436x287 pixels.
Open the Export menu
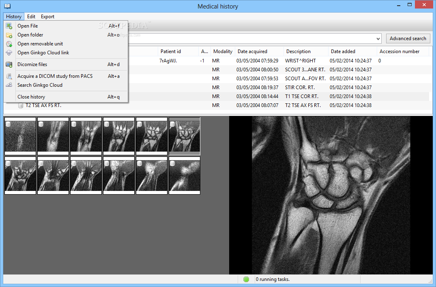(x=47, y=16)
